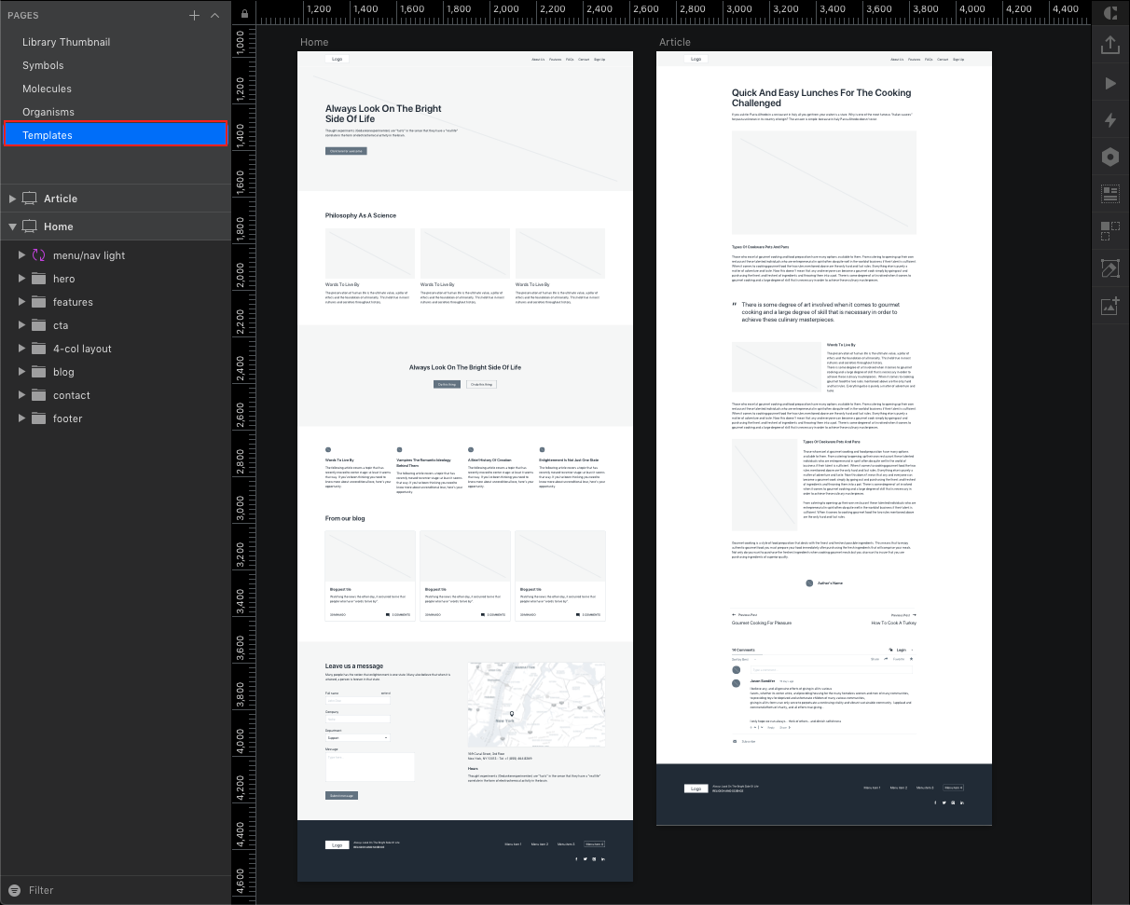
Task: Select the footer layer name
Action: [68, 418]
